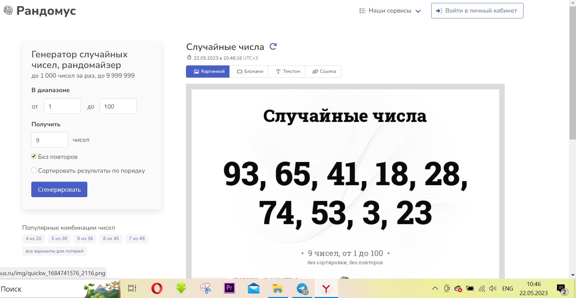576x298 pixels.
Task: Uncheck the Без повторов checkbox
Action: (x=34, y=156)
